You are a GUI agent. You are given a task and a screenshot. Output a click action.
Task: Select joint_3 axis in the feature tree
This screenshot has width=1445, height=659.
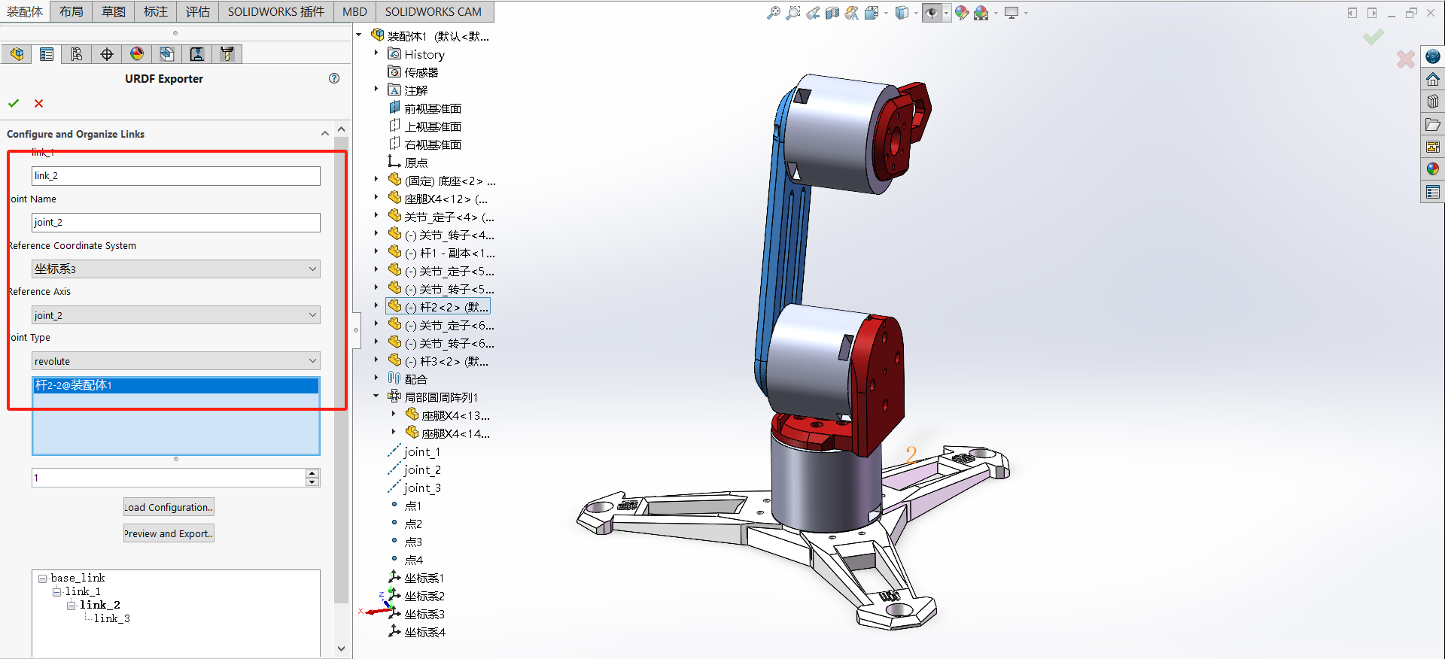422,487
